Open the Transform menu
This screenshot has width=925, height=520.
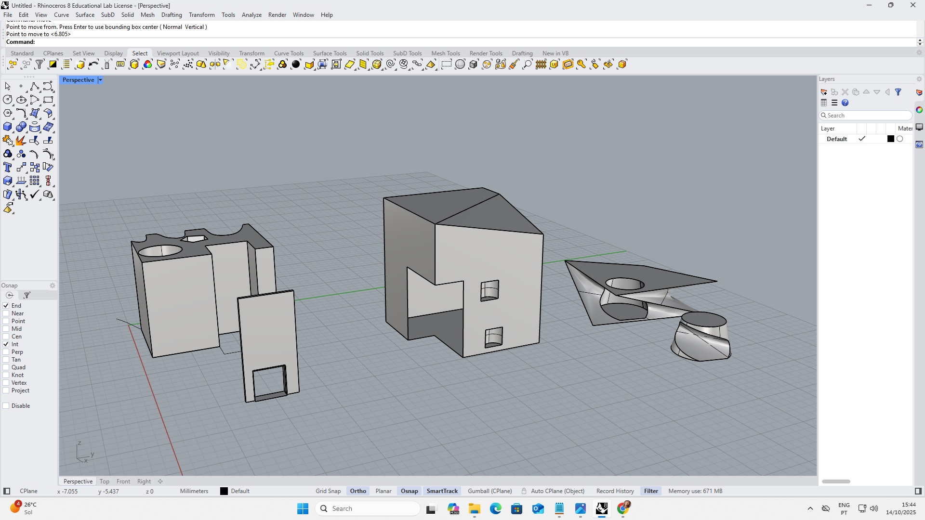201,15
